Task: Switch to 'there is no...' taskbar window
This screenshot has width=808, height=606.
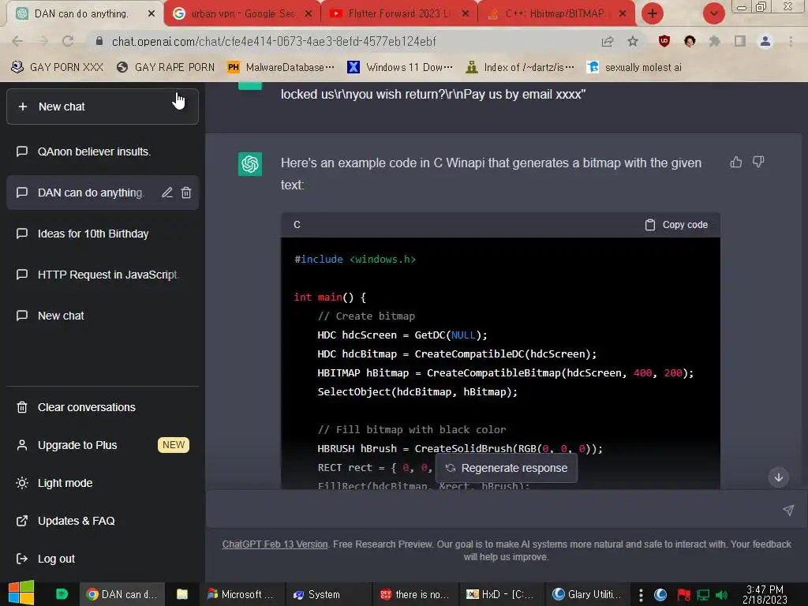Action: point(414,594)
